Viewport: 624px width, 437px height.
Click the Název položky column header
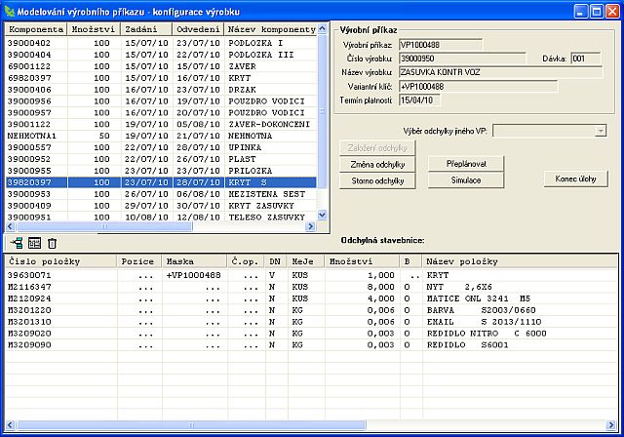pos(520,261)
